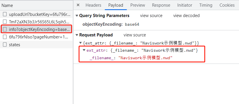This screenshot has width=239, height=104.
Task: Collapse the ext_attr object node
Action: (84, 50)
